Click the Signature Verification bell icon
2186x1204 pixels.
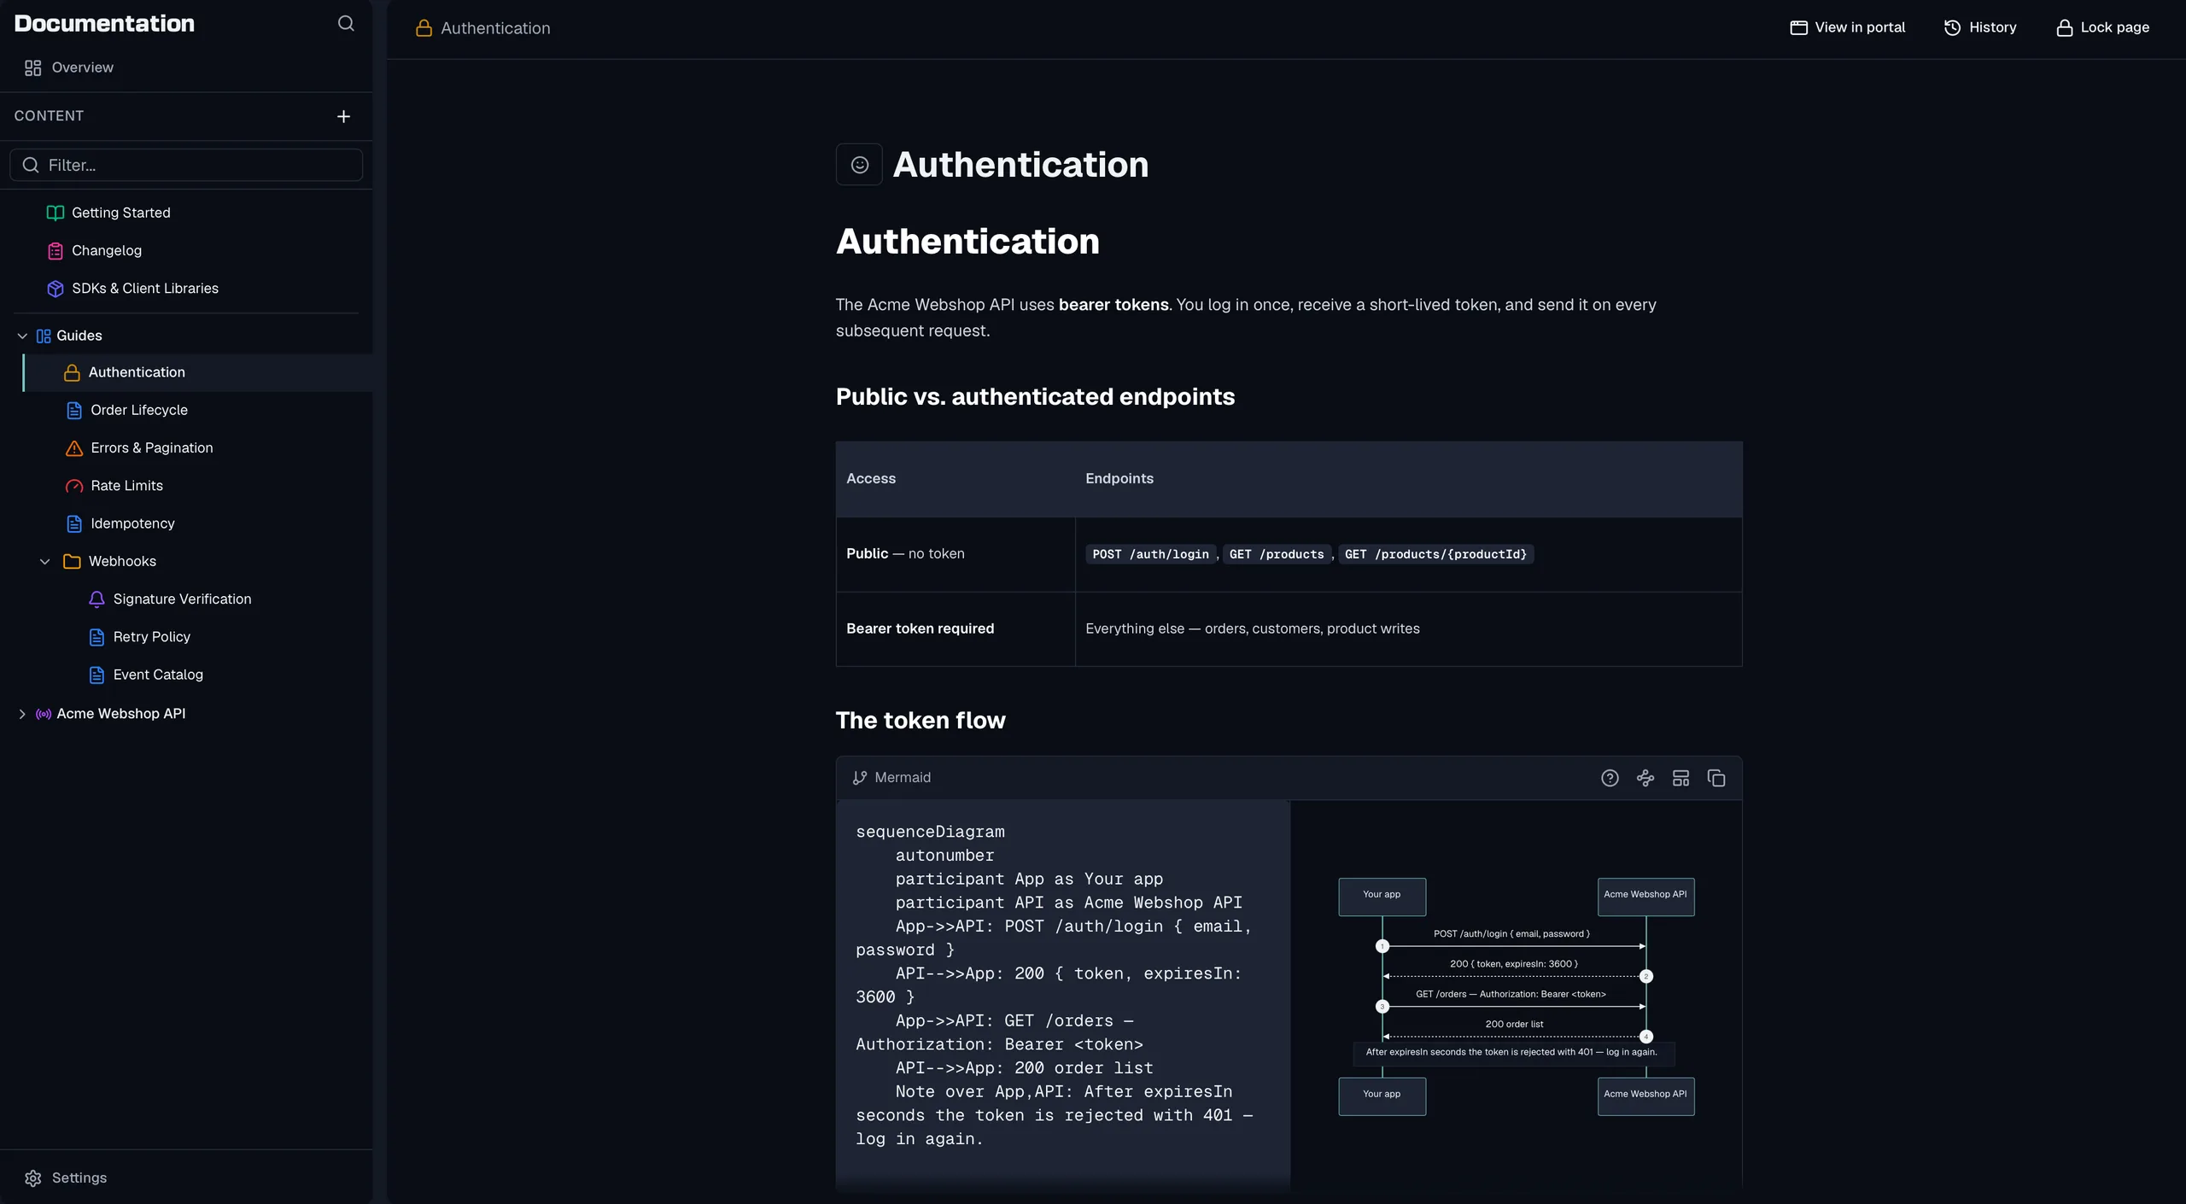(x=96, y=599)
